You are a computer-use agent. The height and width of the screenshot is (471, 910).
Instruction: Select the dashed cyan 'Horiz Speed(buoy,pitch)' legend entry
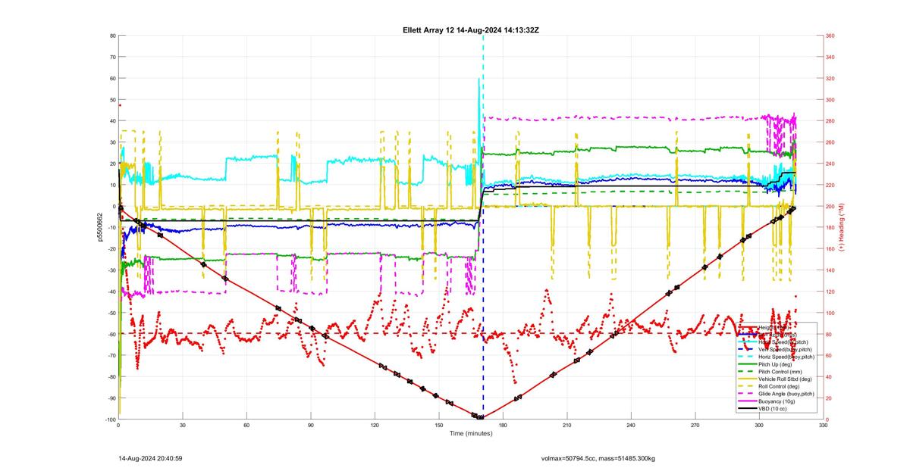tap(786, 357)
